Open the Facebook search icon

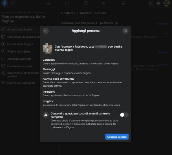13,3
